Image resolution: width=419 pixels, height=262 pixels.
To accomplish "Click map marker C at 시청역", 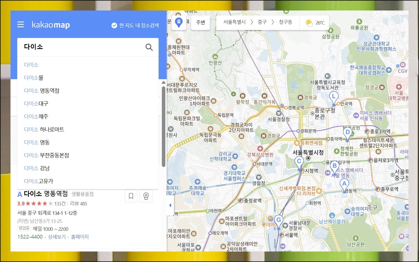I will click(x=299, y=163).
